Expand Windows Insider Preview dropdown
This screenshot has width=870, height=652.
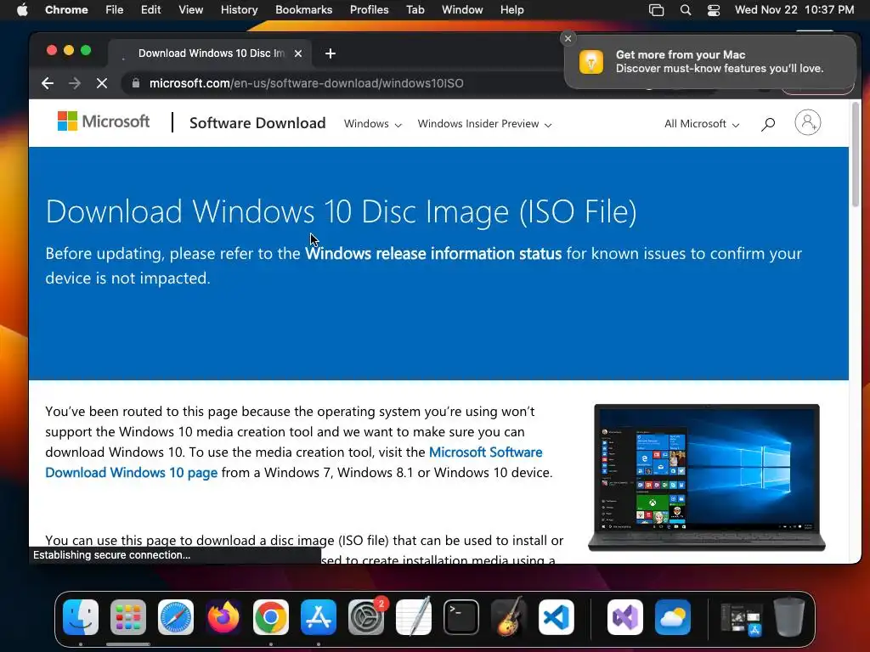[x=485, y=124]
